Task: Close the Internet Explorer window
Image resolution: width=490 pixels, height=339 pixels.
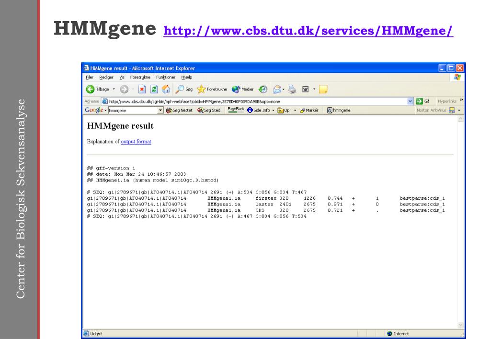Action: click(460, 68)
